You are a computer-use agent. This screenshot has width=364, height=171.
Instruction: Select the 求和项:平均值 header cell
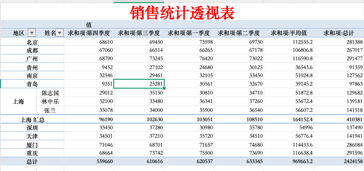pyautogui.click(x=289, y=33)
